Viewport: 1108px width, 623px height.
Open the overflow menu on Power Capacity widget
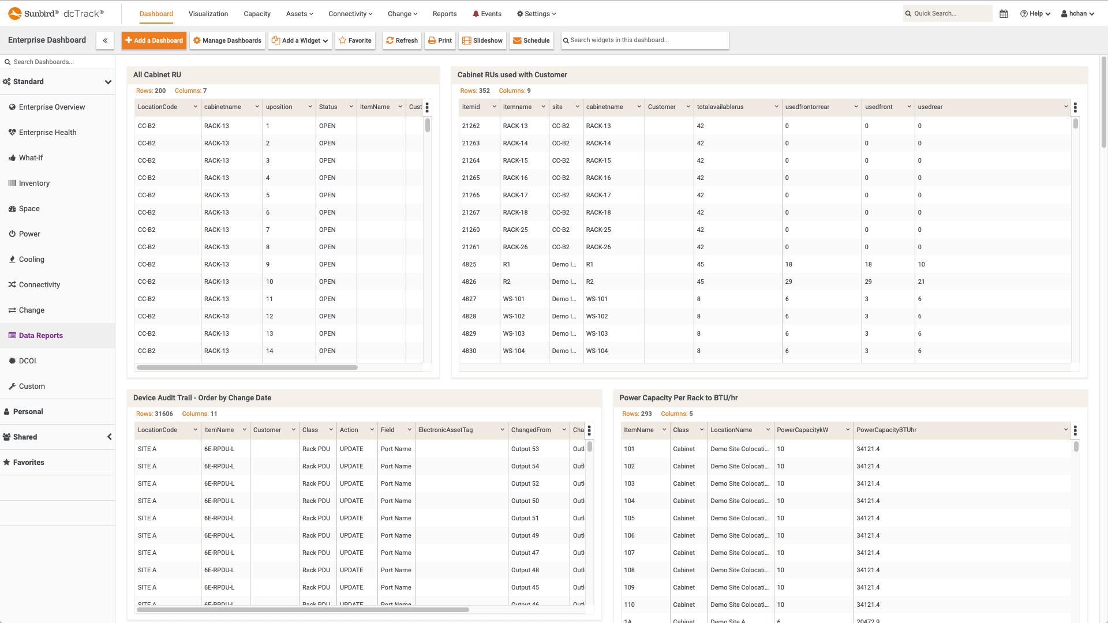(x=1075, y=430)
